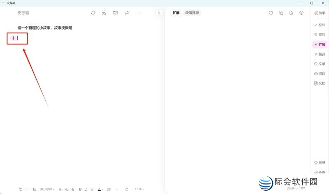
Task: Open 改写 in the right sidebar
Action: coord(320,35)
